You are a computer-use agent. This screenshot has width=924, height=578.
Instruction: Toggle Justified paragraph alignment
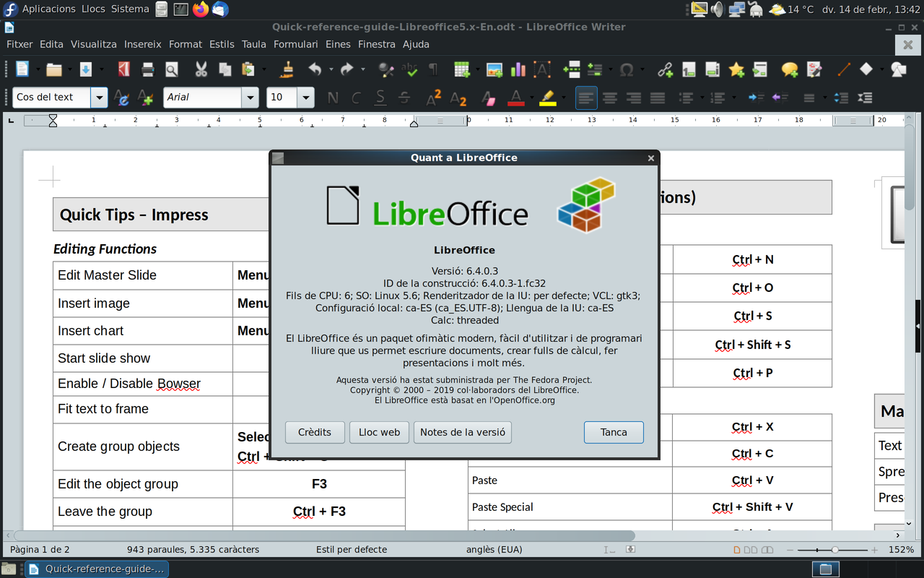click(658, 98)
